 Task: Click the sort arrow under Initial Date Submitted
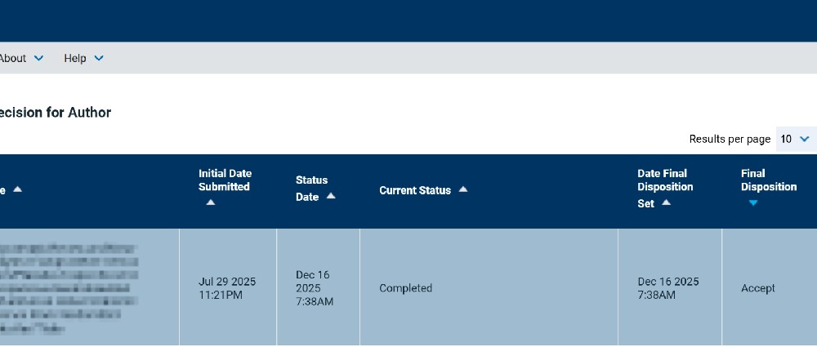[211, 202]
